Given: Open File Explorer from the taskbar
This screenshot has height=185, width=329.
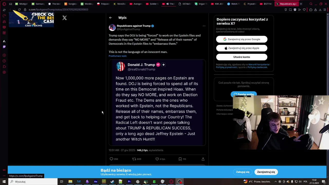Looking at the screenshot, I should click(70, 182).
